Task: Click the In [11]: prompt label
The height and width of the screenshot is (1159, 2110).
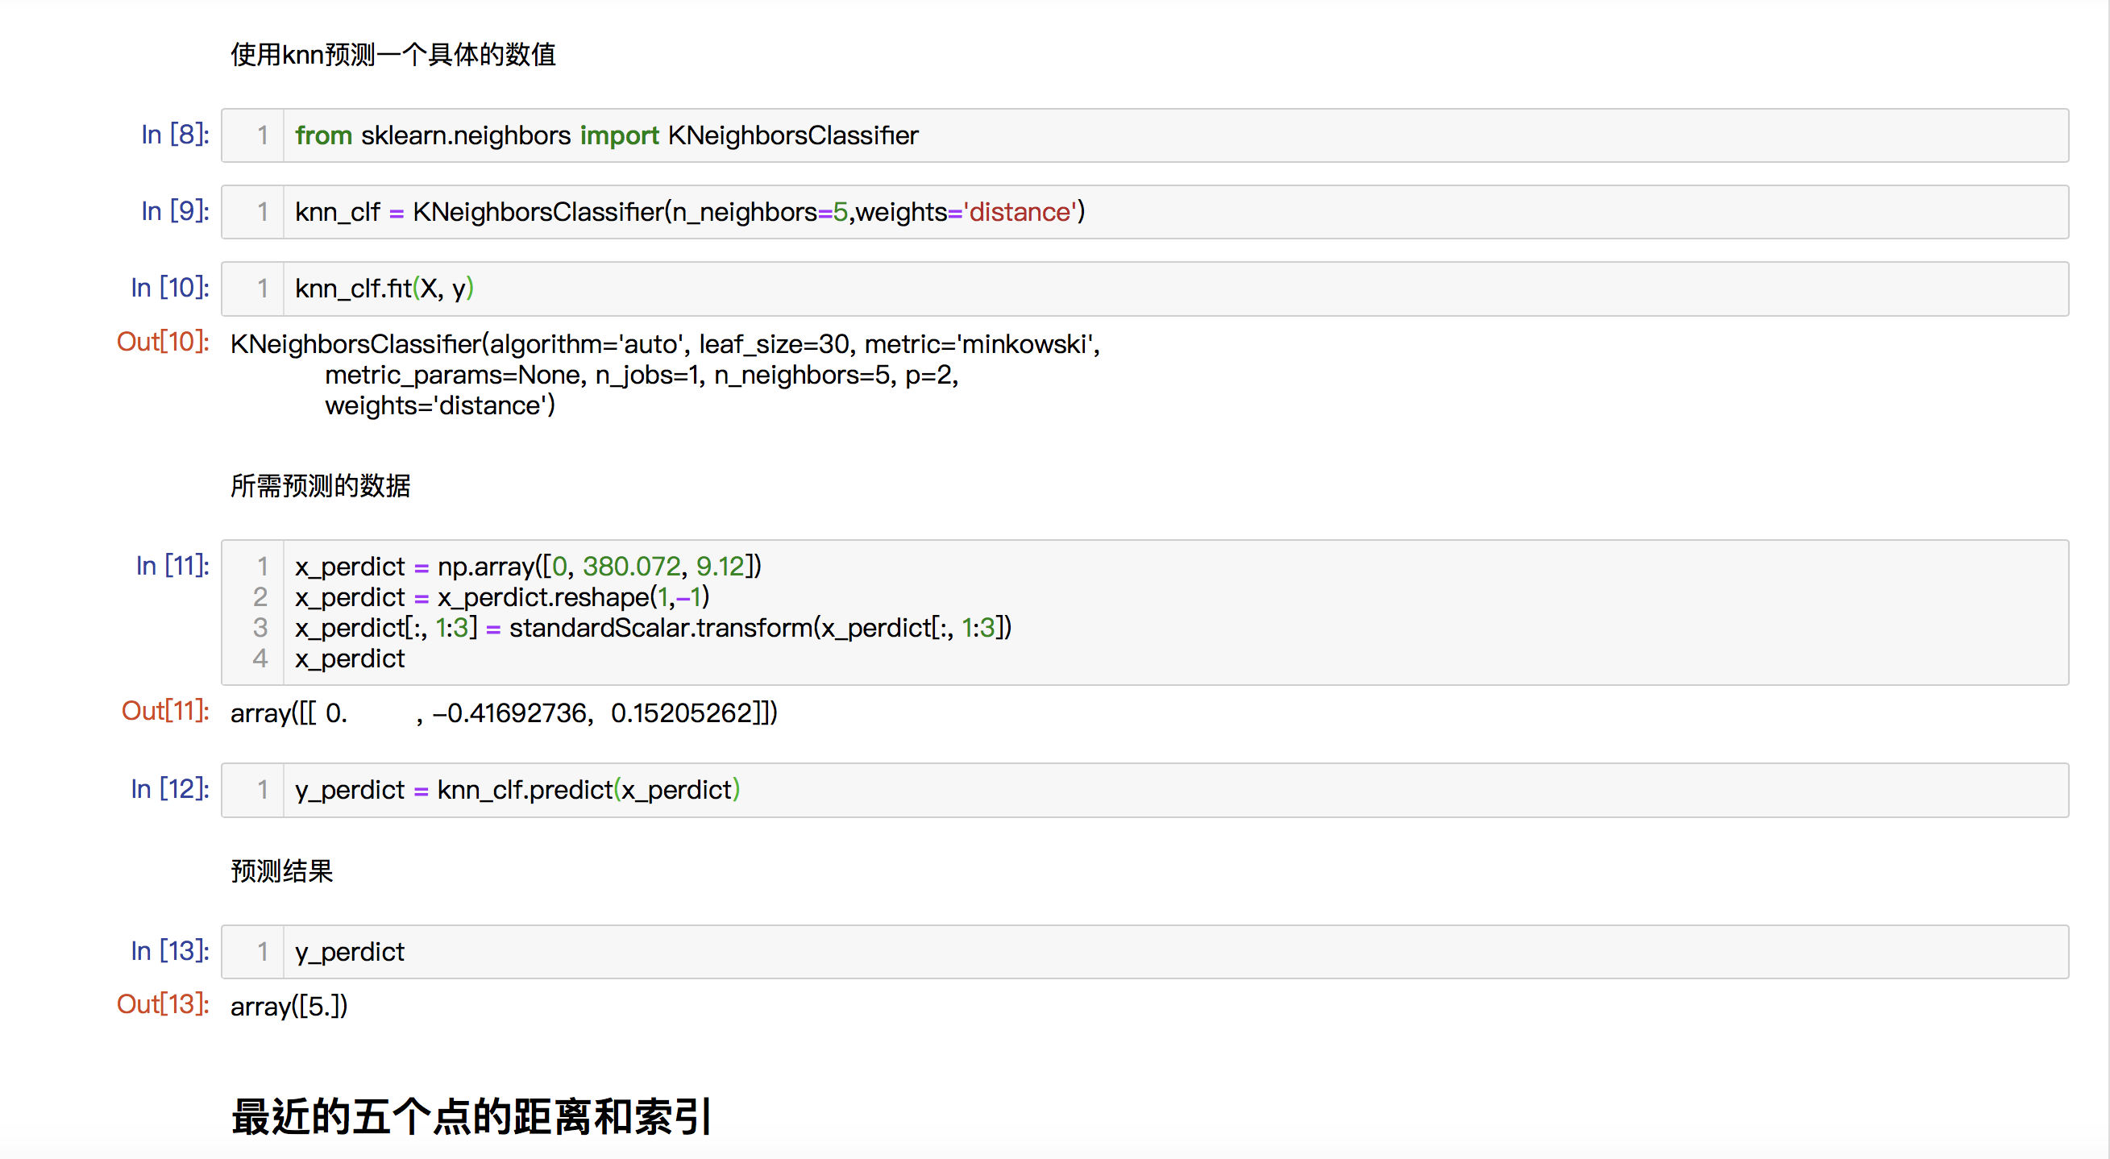Action: pos(172,565)
